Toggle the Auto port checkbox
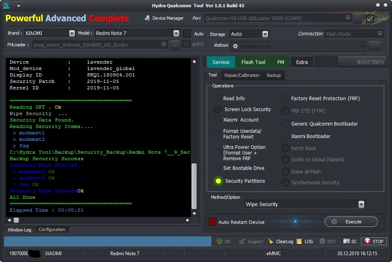 [x=370, y=19]
